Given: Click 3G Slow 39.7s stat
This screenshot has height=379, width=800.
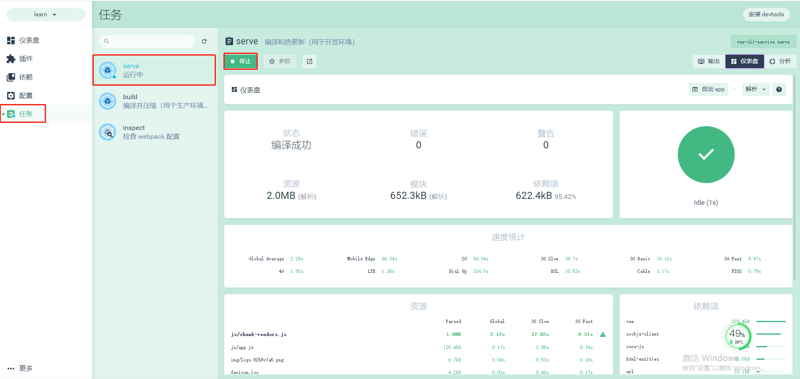Looking at the screenshot, I should [x=559, y=259].
